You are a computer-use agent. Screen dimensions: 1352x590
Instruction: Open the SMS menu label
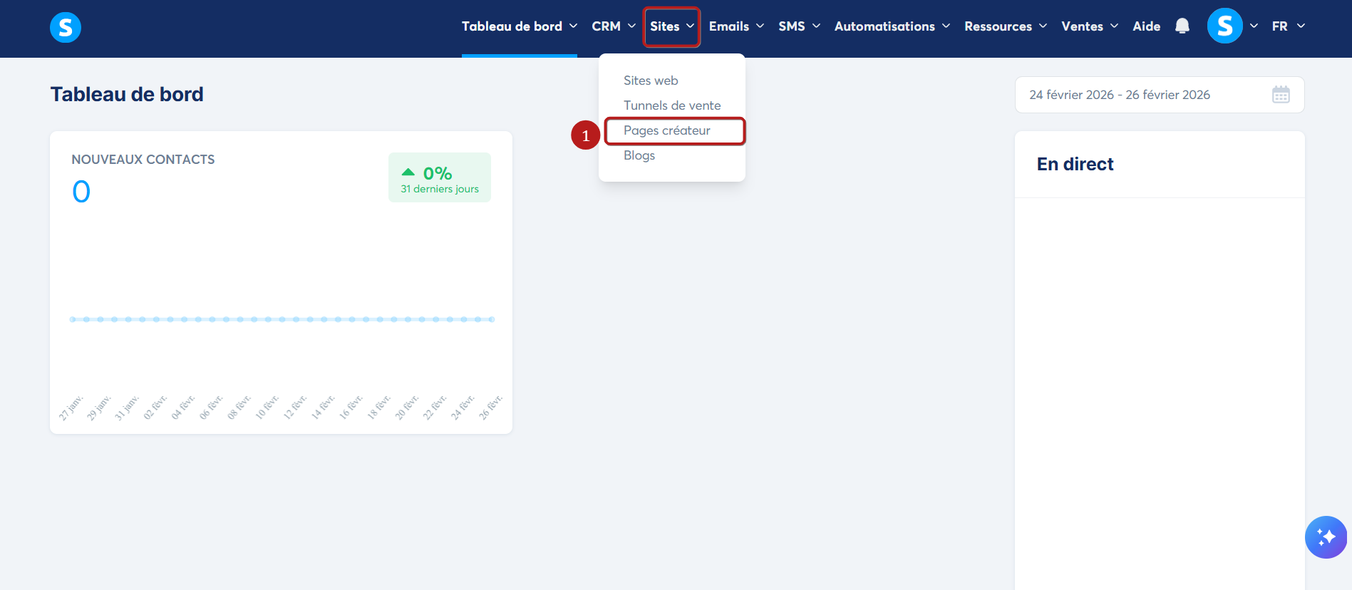(792, 26)
